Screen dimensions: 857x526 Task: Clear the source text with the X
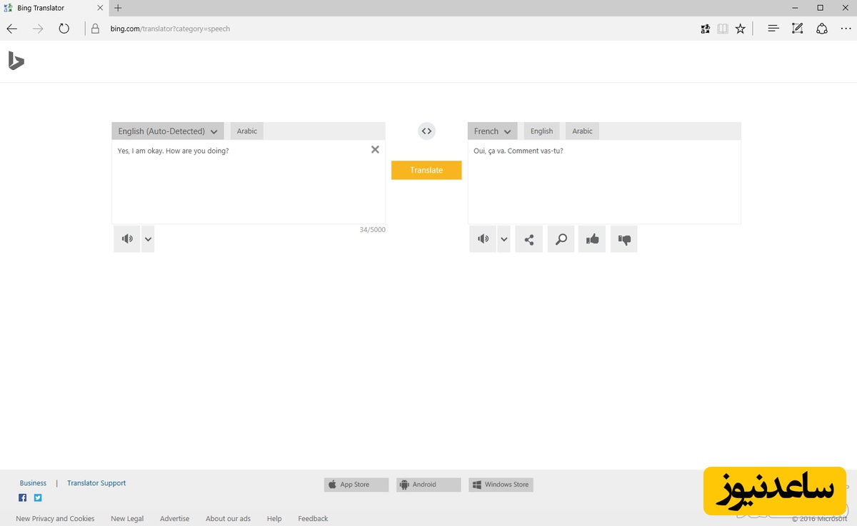point(375,149)
